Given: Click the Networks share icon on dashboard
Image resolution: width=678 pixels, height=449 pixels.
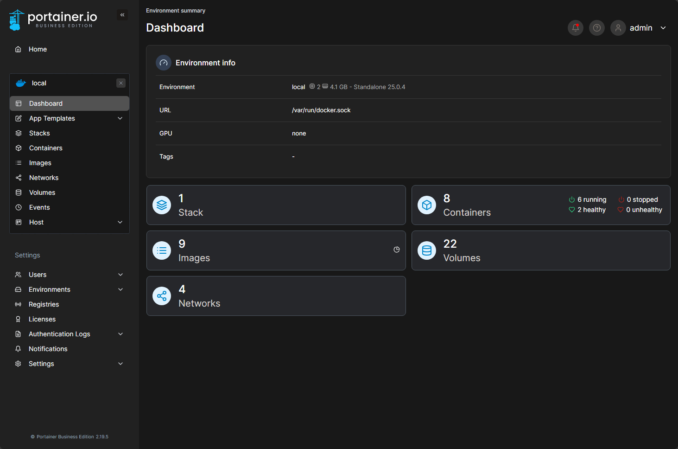Looking at the screenshot, I should pos(162,296).
